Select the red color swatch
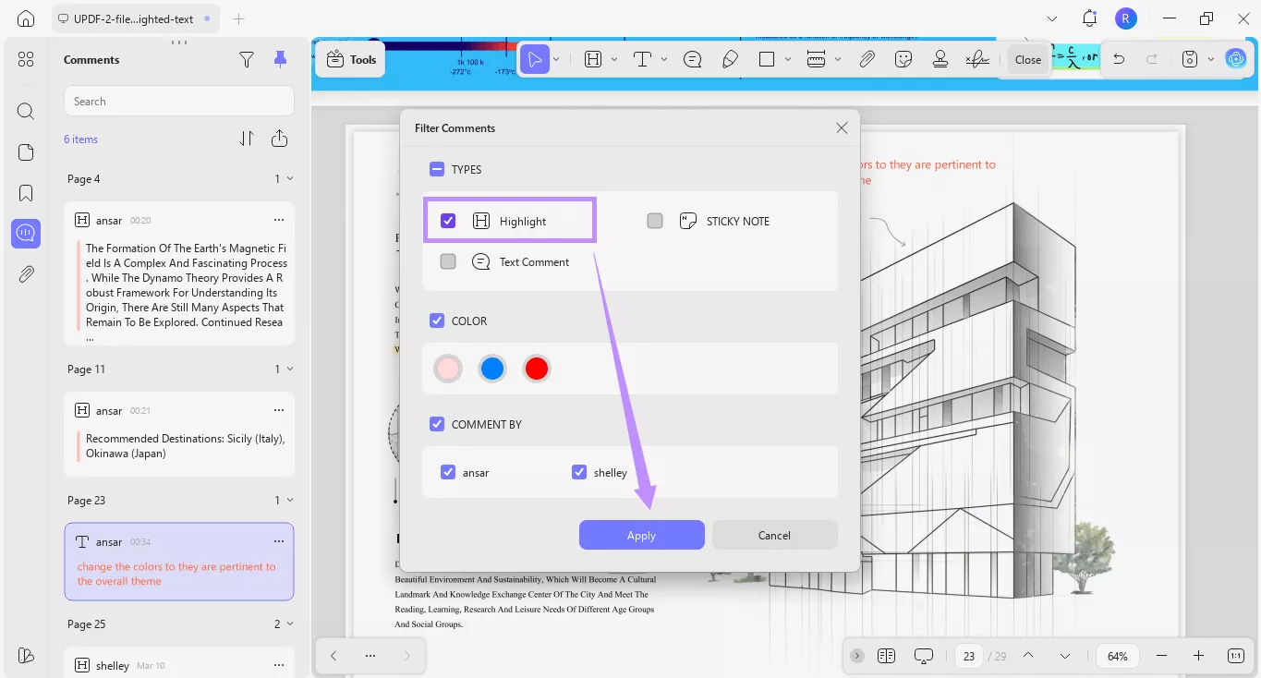This screenshot has height=678, width=1261. [x=536, y=368]
